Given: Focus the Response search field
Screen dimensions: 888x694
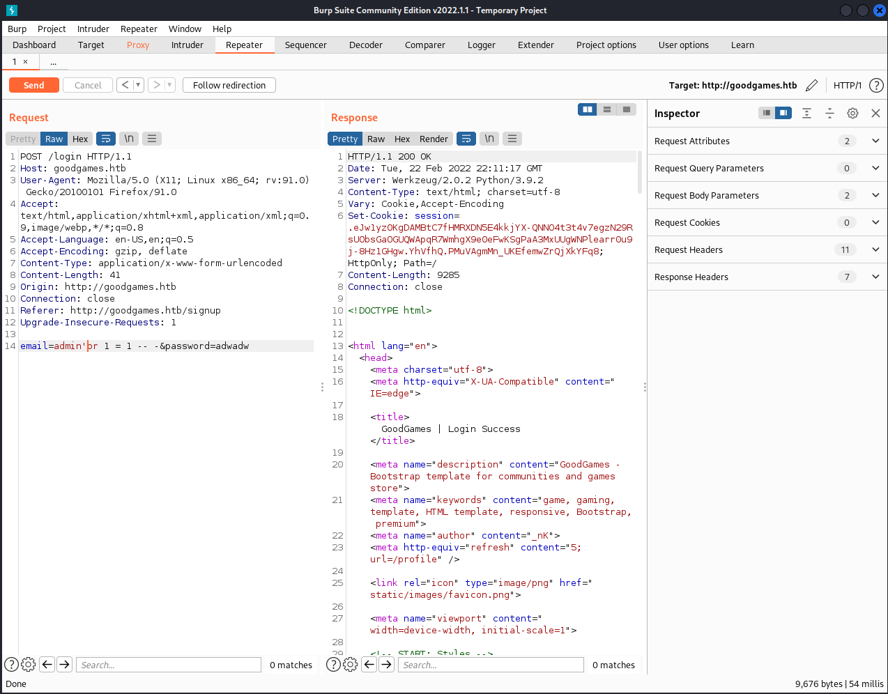Looking at the screenshot, I should coord(491,665).
